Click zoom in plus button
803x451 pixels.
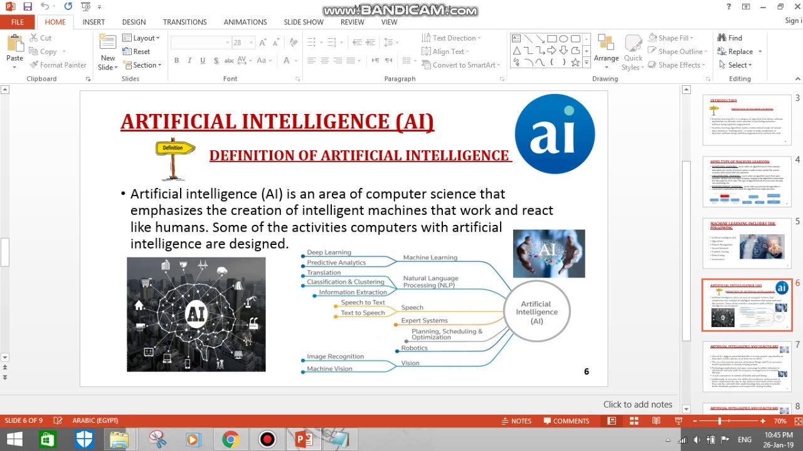pos(762,421)
